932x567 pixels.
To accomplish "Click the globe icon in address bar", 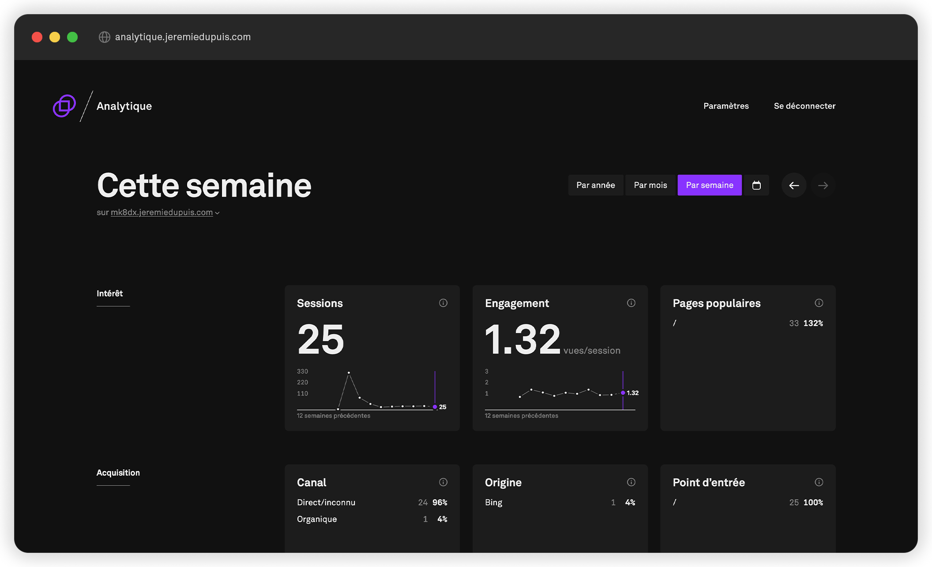I will tap(105, 37).
